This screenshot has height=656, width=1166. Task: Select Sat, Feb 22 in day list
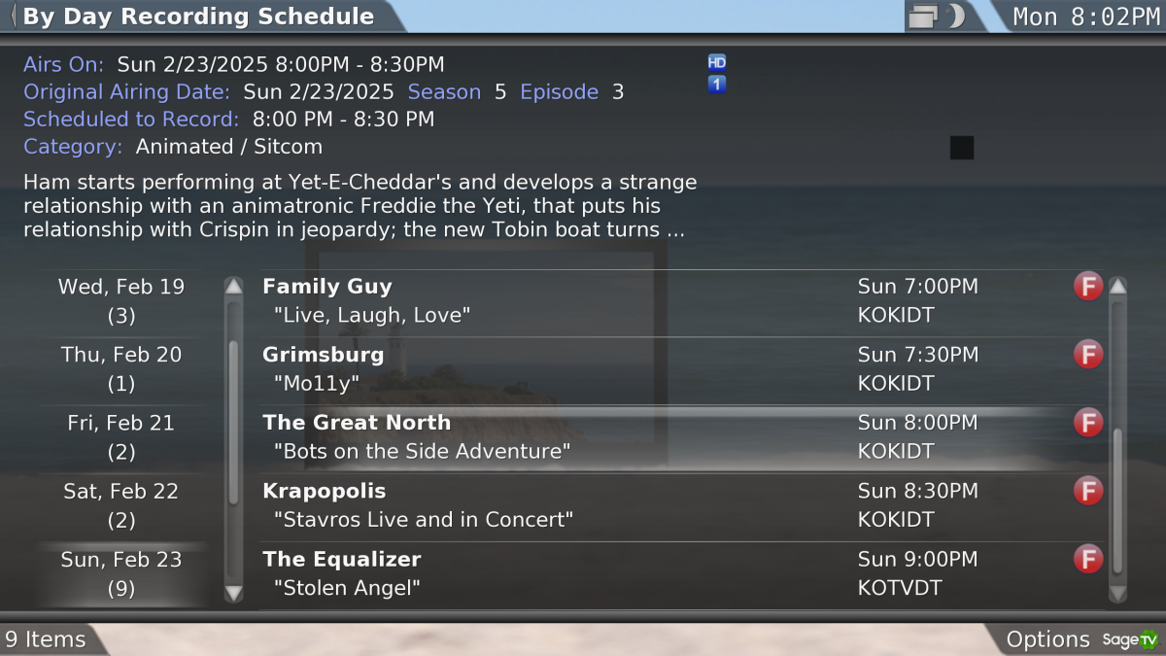click(x=121, y=505)
